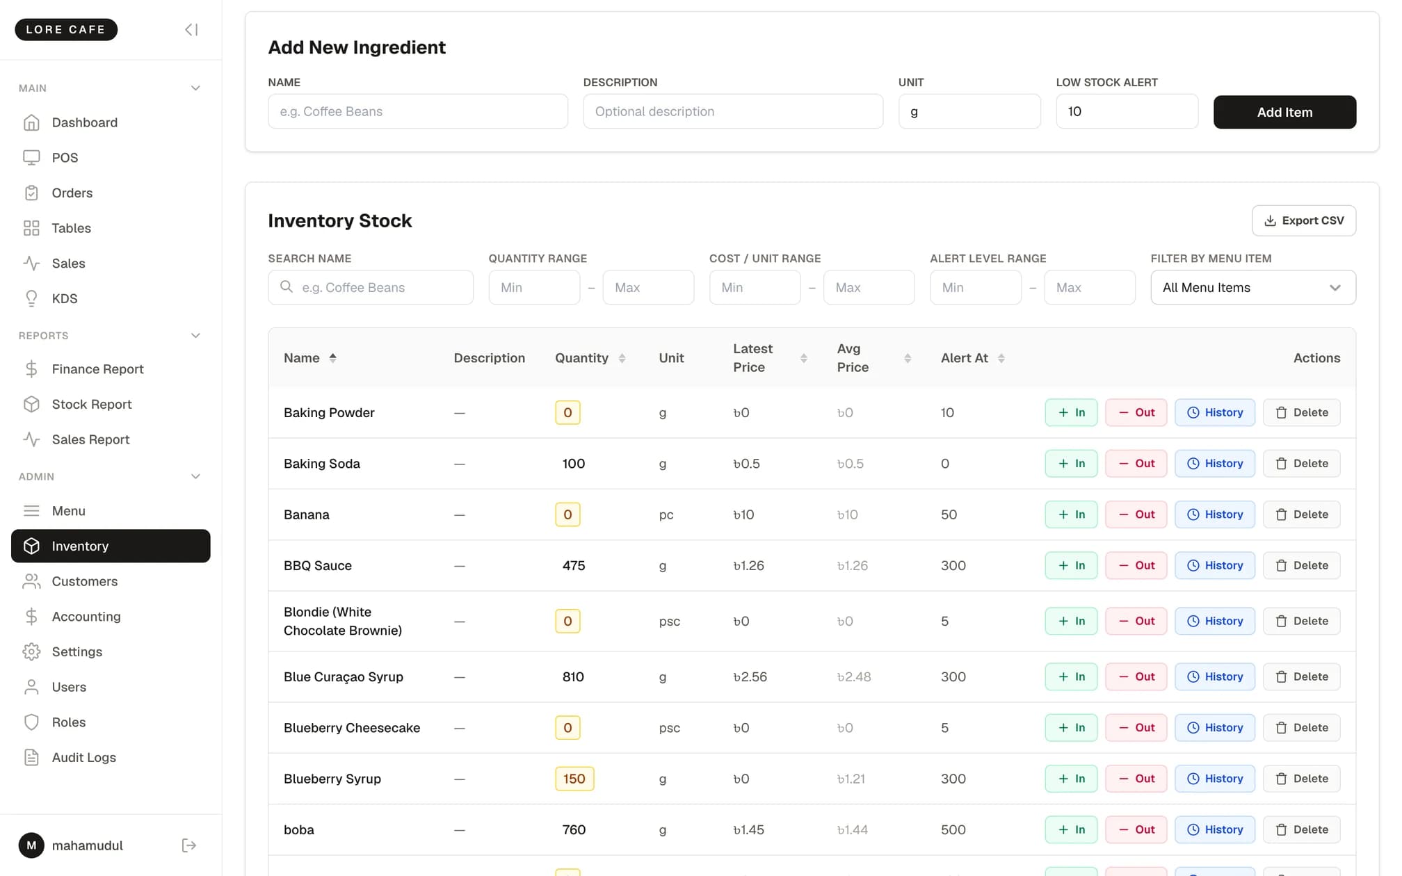
Task: Sort table by Name column
Action: [x=310, y=358]
